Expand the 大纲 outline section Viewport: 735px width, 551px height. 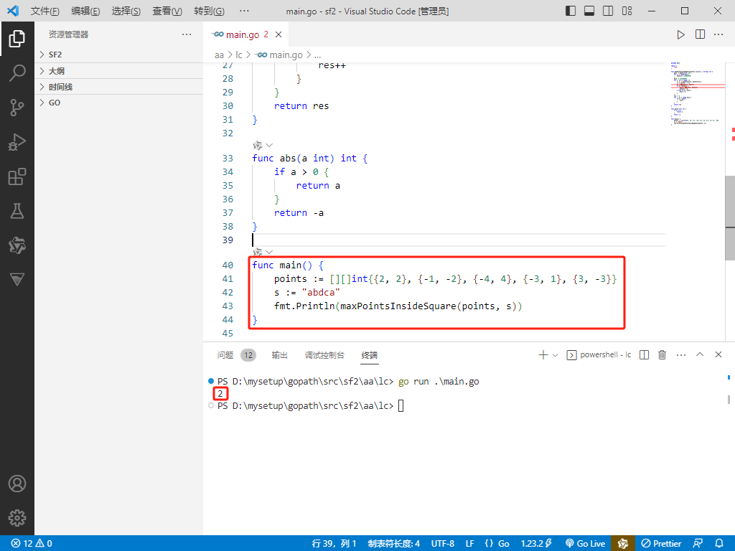click(x=118, y=71)
